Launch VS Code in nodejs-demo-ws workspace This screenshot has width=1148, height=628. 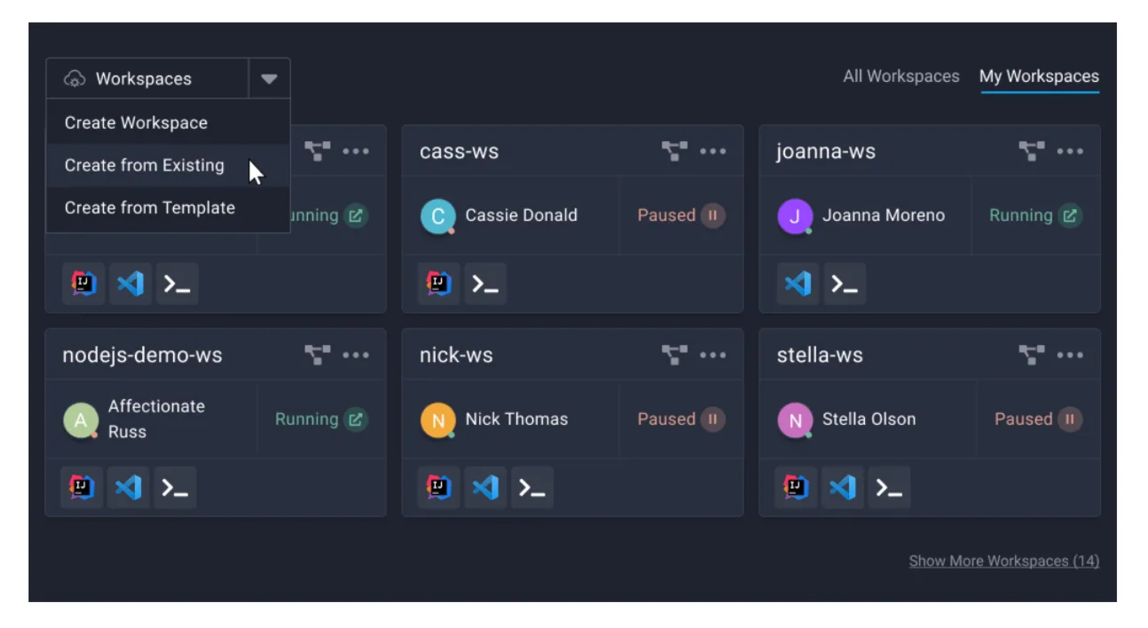pos(128,487)
